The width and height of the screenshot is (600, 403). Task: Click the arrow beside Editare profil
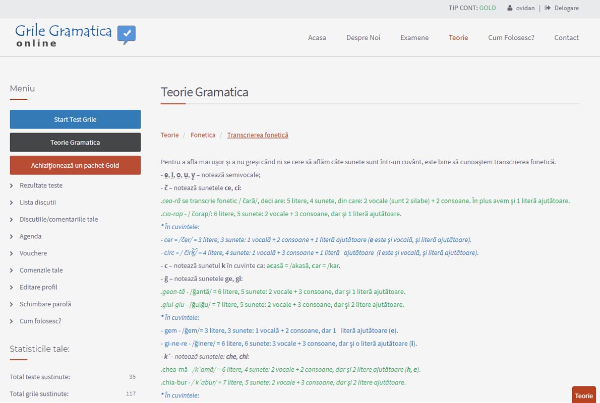(12, 288)
